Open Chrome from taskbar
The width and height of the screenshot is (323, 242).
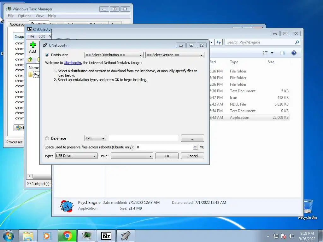[67, 236]
